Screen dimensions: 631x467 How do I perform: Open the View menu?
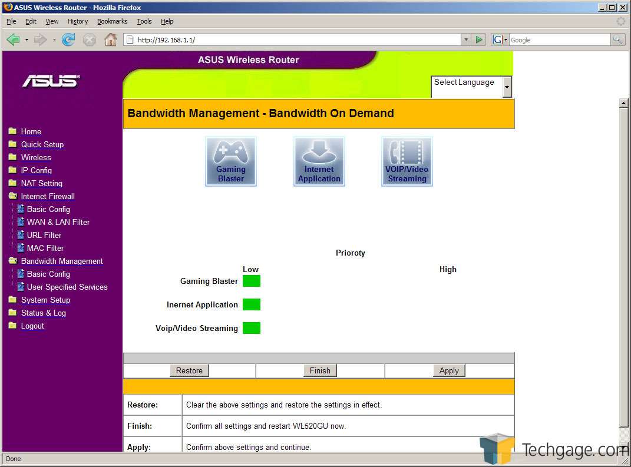[x=52, y=21]
